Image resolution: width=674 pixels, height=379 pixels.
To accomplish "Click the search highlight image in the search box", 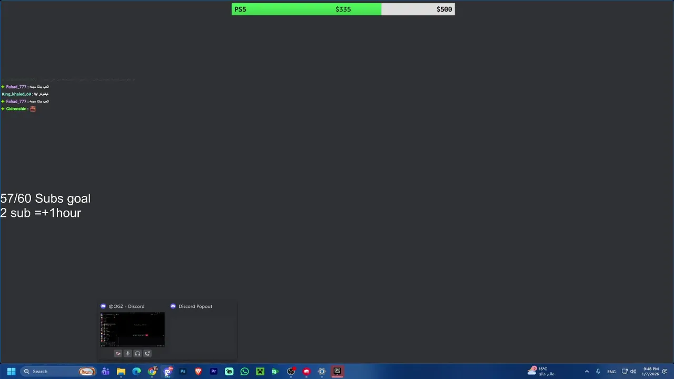I will point(87,372).
